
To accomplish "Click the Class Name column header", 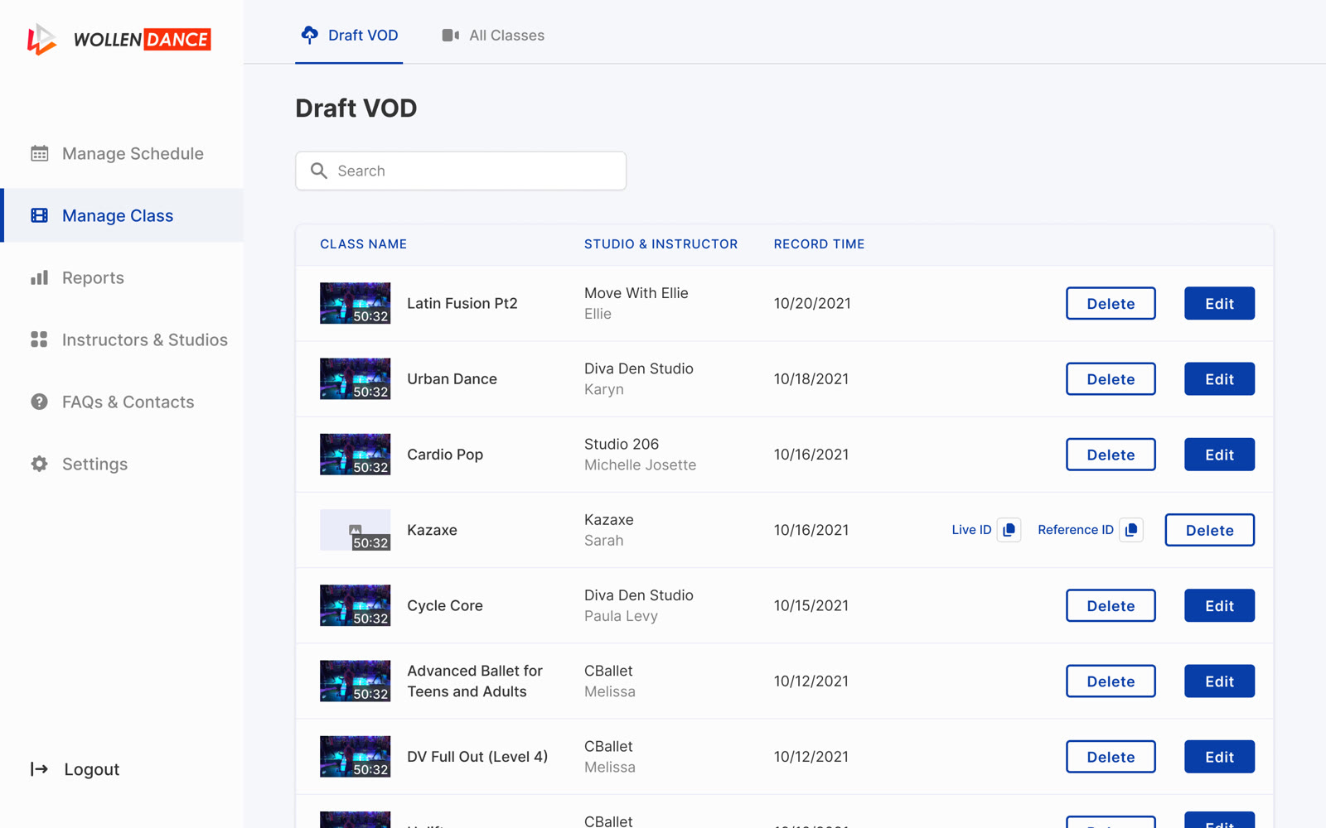I will [363, 244].
